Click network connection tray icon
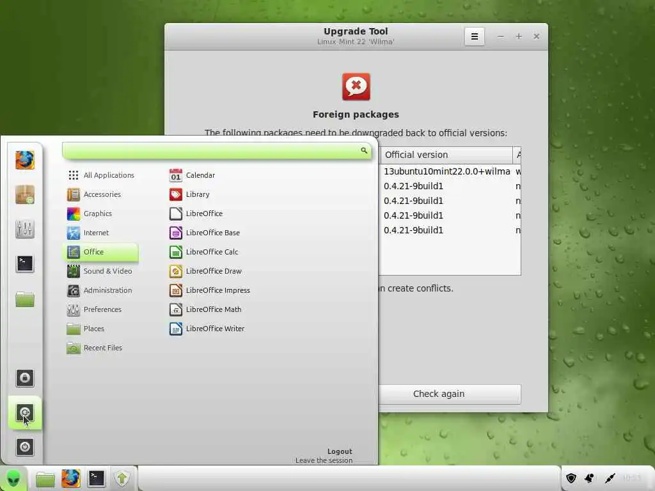This screenshot has width=655, height=491. pos(610,478)
